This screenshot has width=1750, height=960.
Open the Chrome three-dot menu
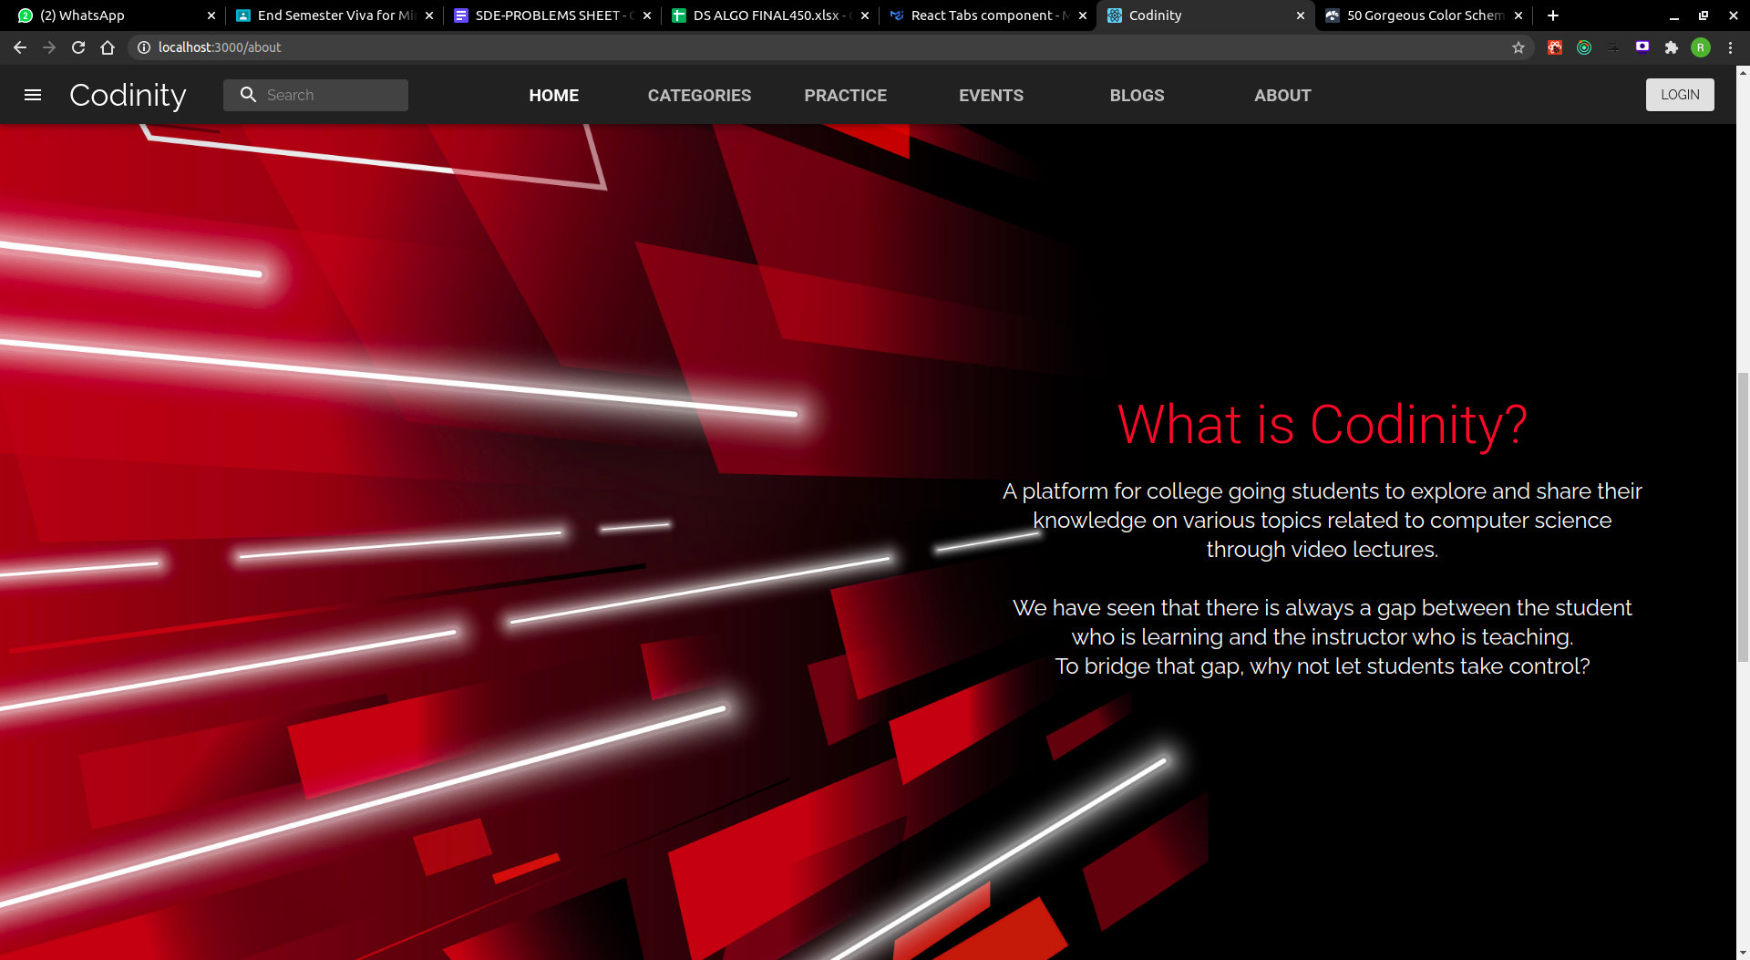point(1731,46)
